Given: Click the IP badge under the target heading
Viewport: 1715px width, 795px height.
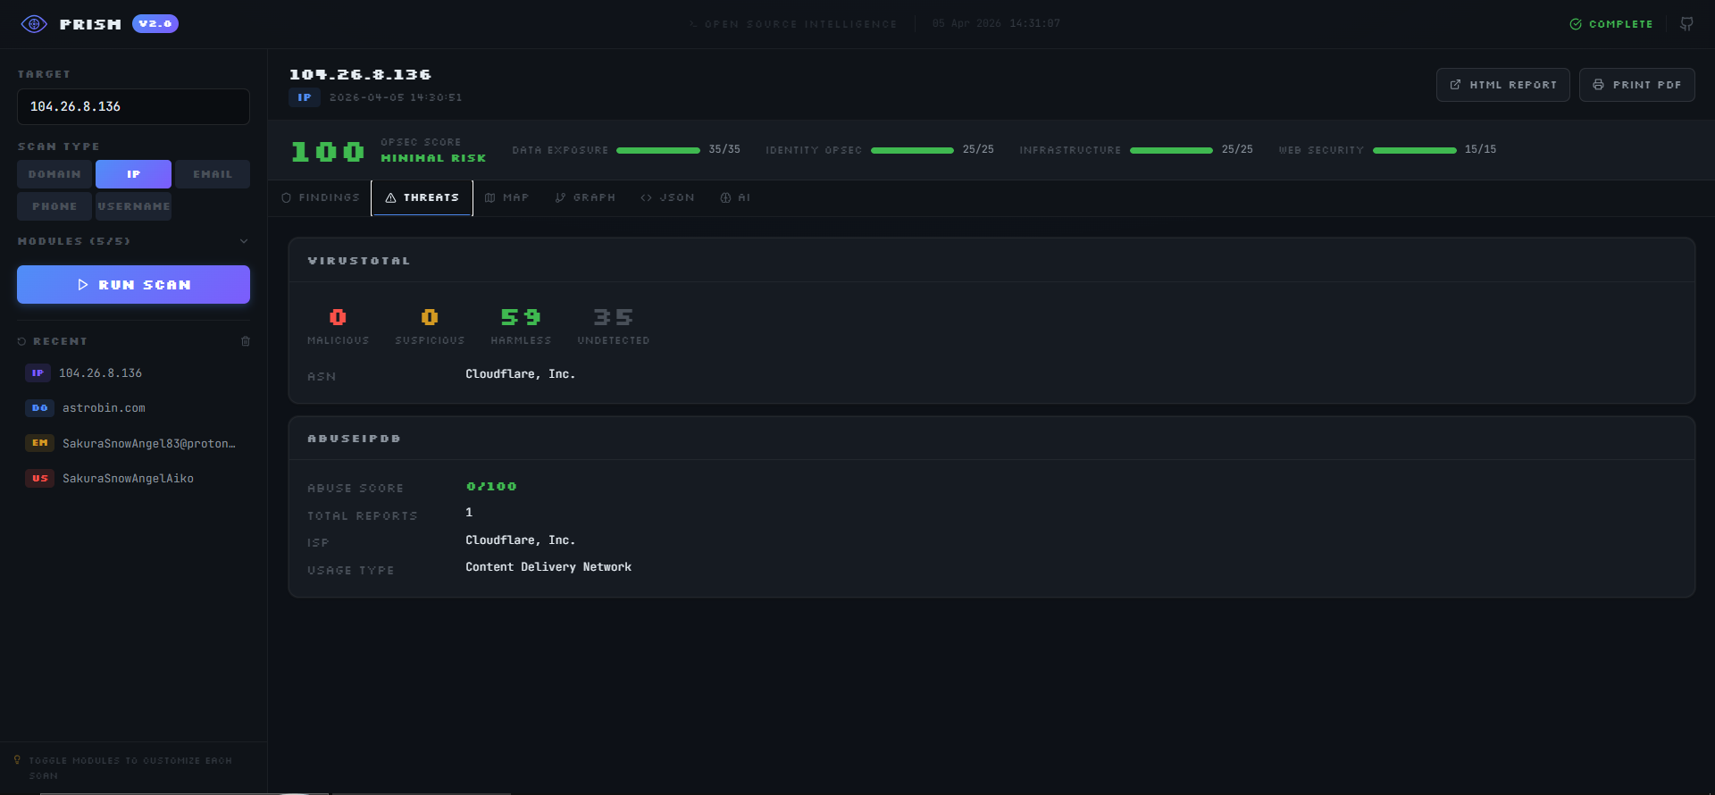Looking at the screenshot, I should pos(305,97).
